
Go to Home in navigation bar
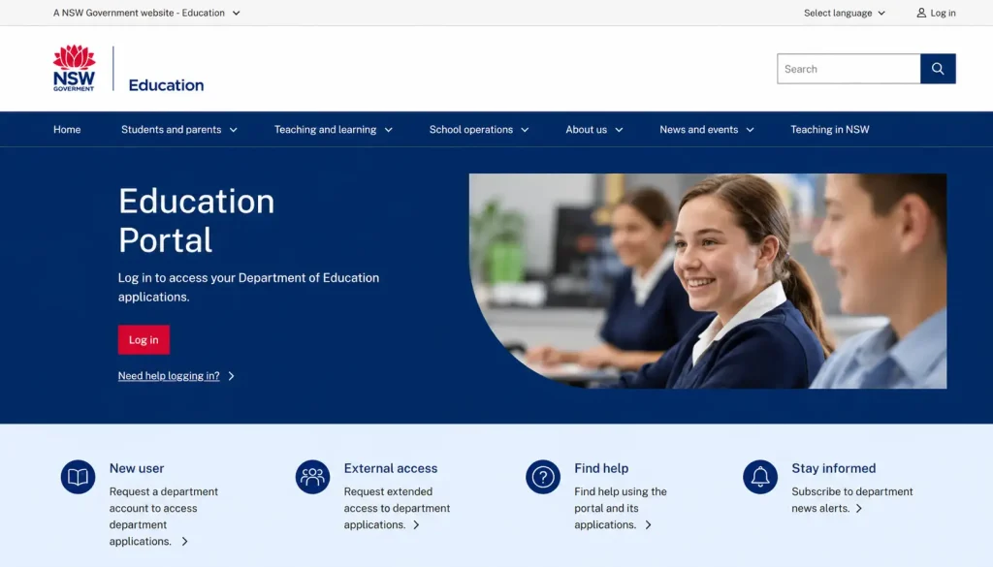67,129
